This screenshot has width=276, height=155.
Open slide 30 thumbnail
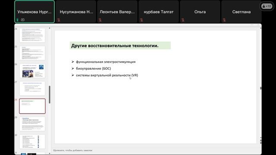point(32,142)
